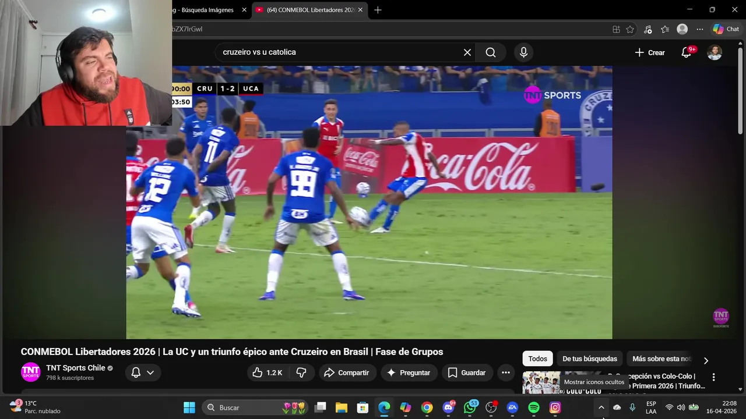Open the Wi-Fi network tray icon
Image resolution: width=746 pixels, height=419 pixels.
(669, 407)
